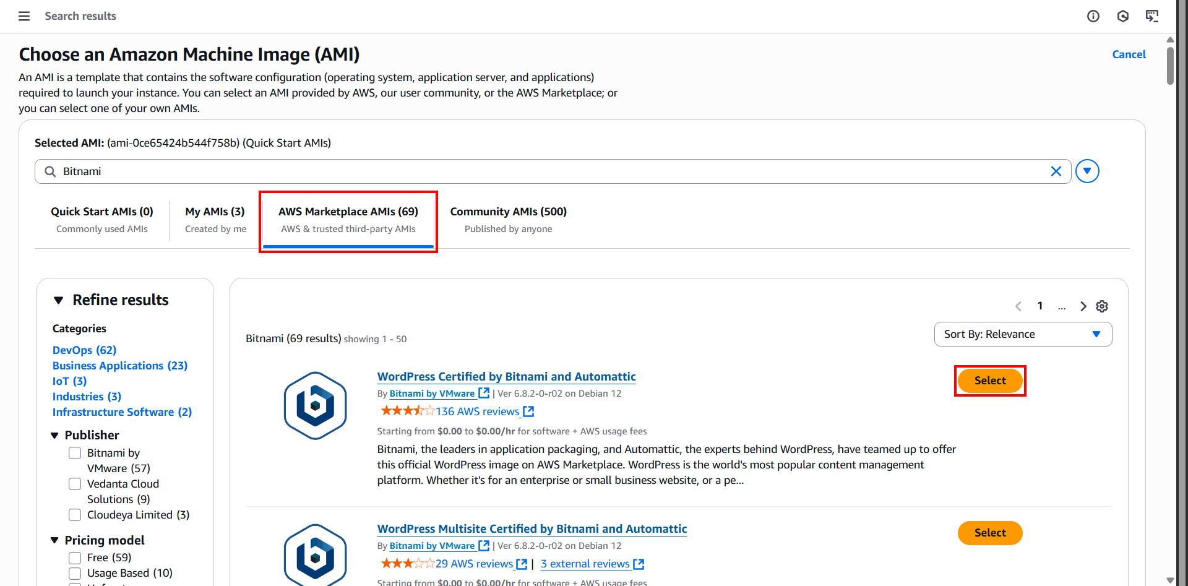Click external link icon beside 3 external reviews
Image resolution: width=1188 pixels, height=586 pixels.
click(639, 564)
